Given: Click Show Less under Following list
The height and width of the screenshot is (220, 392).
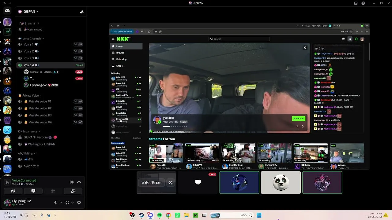Looking at the screenshot, I should [137, 138].
